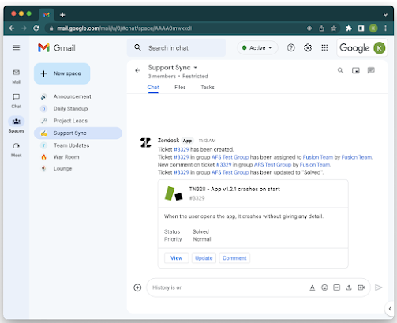Open the threads panel icon

(x=371, y=70)
